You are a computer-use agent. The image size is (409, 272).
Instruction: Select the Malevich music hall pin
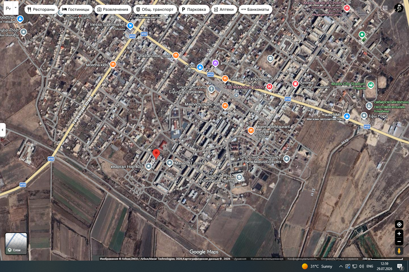click(x=225, y=106)
